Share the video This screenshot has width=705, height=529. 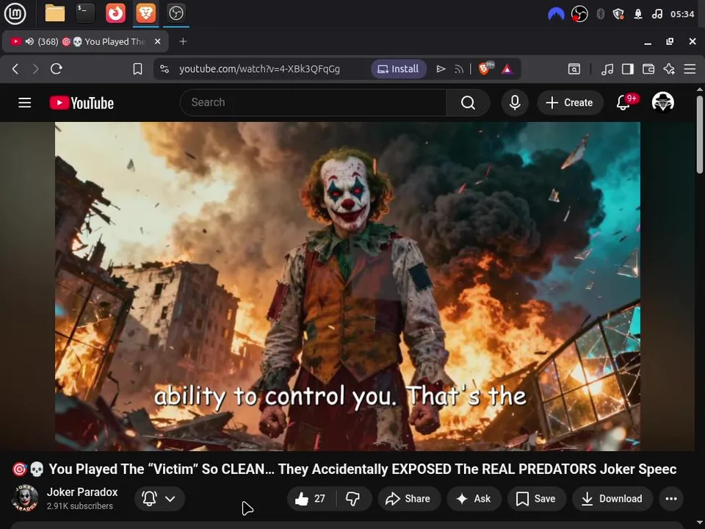pyautogui.click(x=409, y=499)
